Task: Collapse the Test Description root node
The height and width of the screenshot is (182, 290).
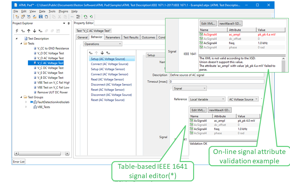Action: pos(16,39)
